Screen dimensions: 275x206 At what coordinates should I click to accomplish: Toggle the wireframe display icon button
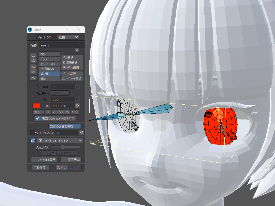point(33,140)
